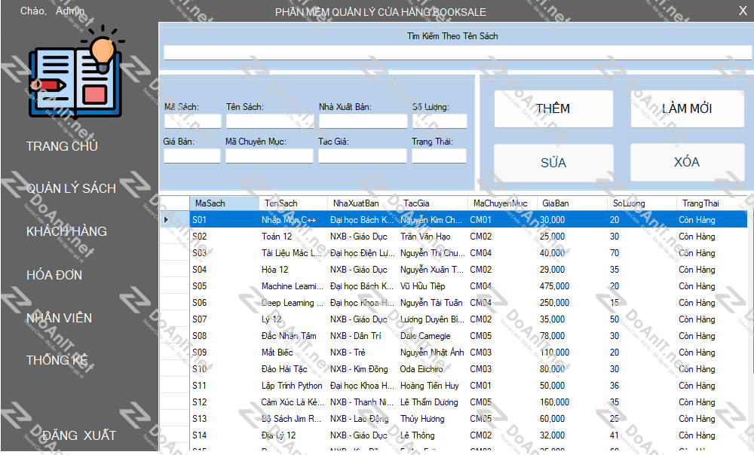Sort by MaChuyenMuc column header
The height and width of the screenshot is (455, 754).
pyautogui.click(x=502, y=203)
